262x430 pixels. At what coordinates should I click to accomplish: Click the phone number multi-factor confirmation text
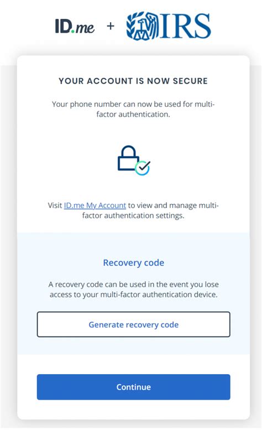[133, 109]
